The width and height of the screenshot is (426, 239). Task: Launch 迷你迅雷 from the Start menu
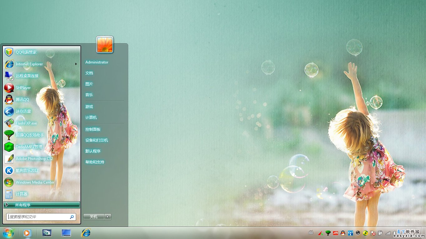[23, 111]
